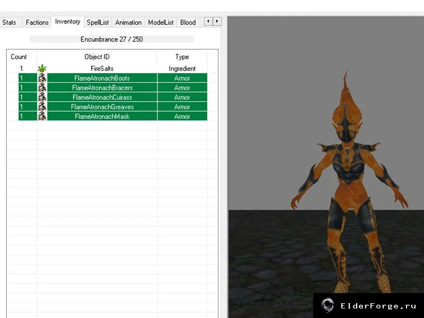Select the Blood tab
This screenshot has height=318, width=424.
point(188,22)
